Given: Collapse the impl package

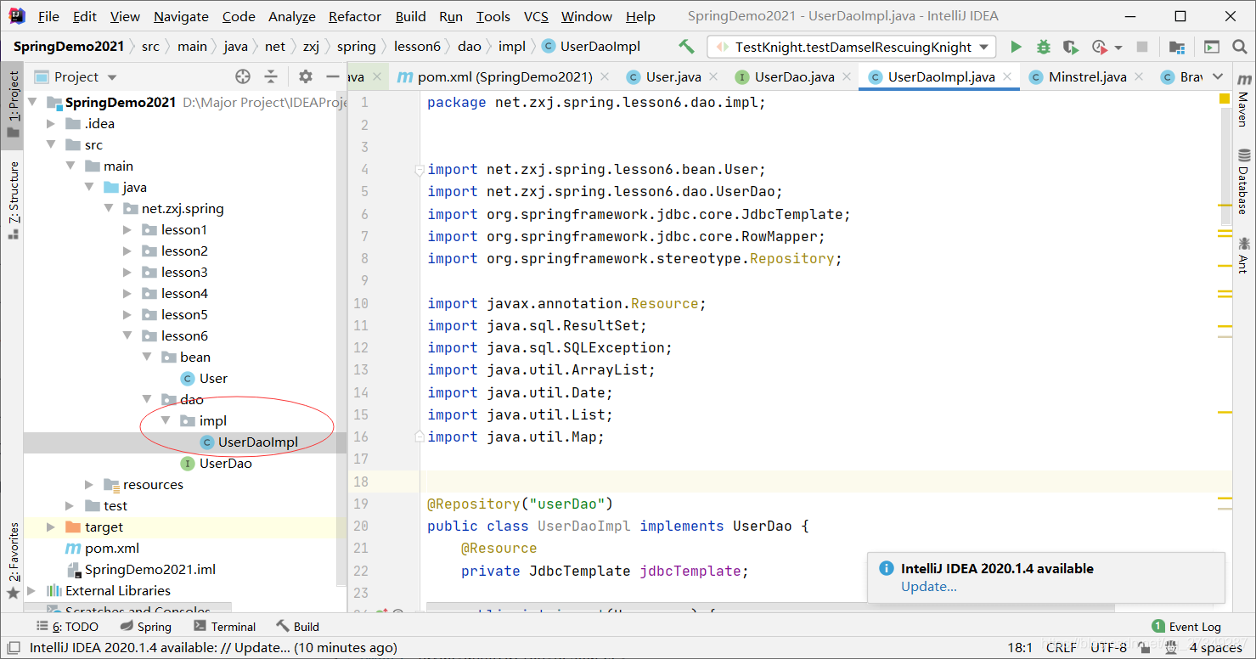Looking at the screenshot, I should pos(166,420).
